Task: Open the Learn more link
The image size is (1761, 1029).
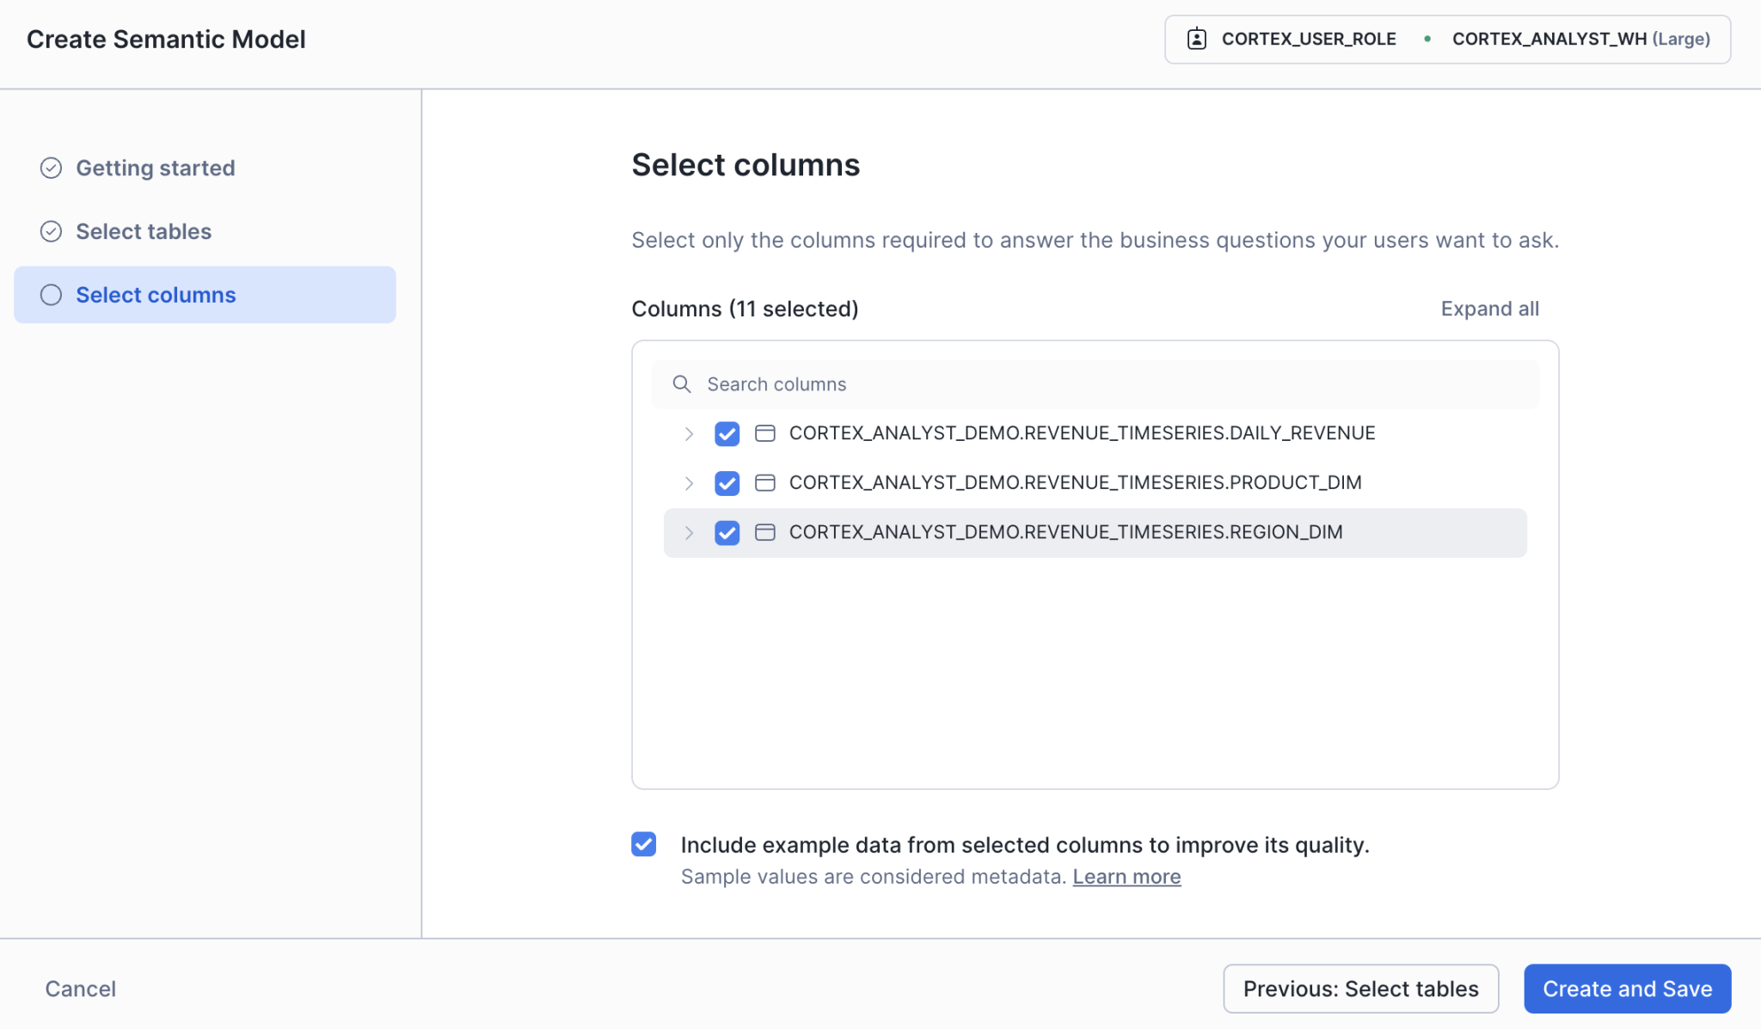Action: [x=1126, y=876]
